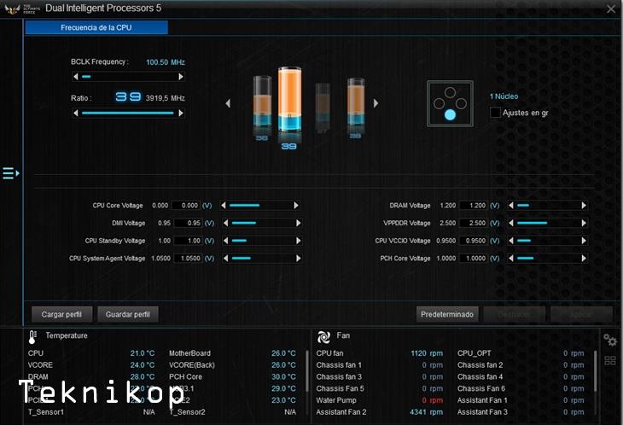Decrease Ratio with left arrow

[74, 113]
